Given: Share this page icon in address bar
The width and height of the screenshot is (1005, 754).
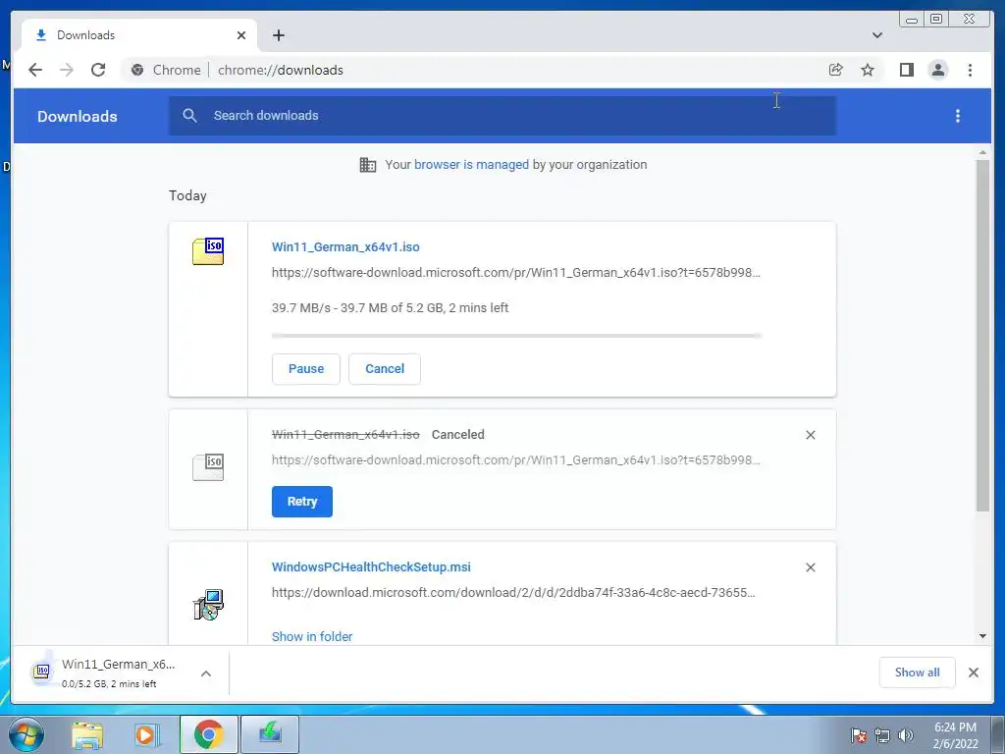Looking at the screenshot, I should point(836,70).
